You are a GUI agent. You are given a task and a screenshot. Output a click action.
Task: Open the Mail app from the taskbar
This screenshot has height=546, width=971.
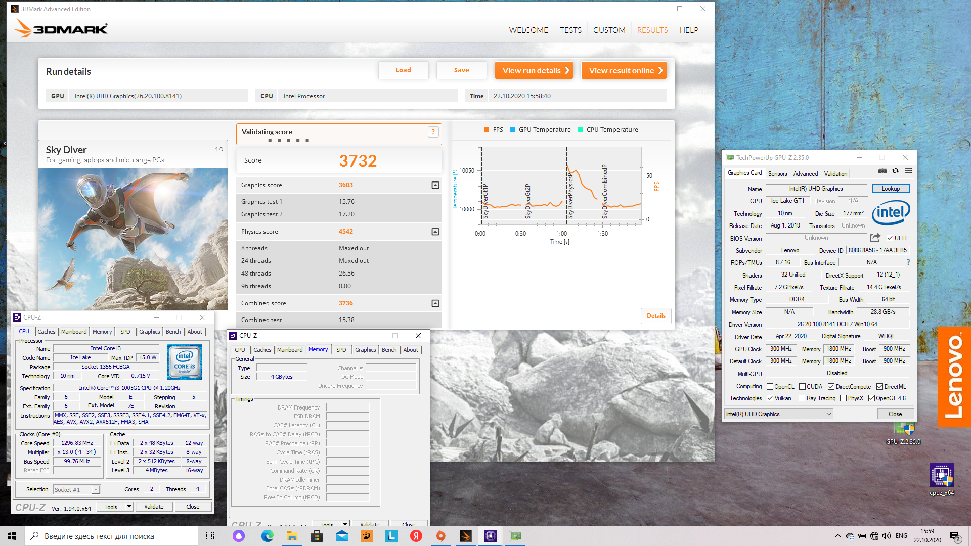click(342, 536)
